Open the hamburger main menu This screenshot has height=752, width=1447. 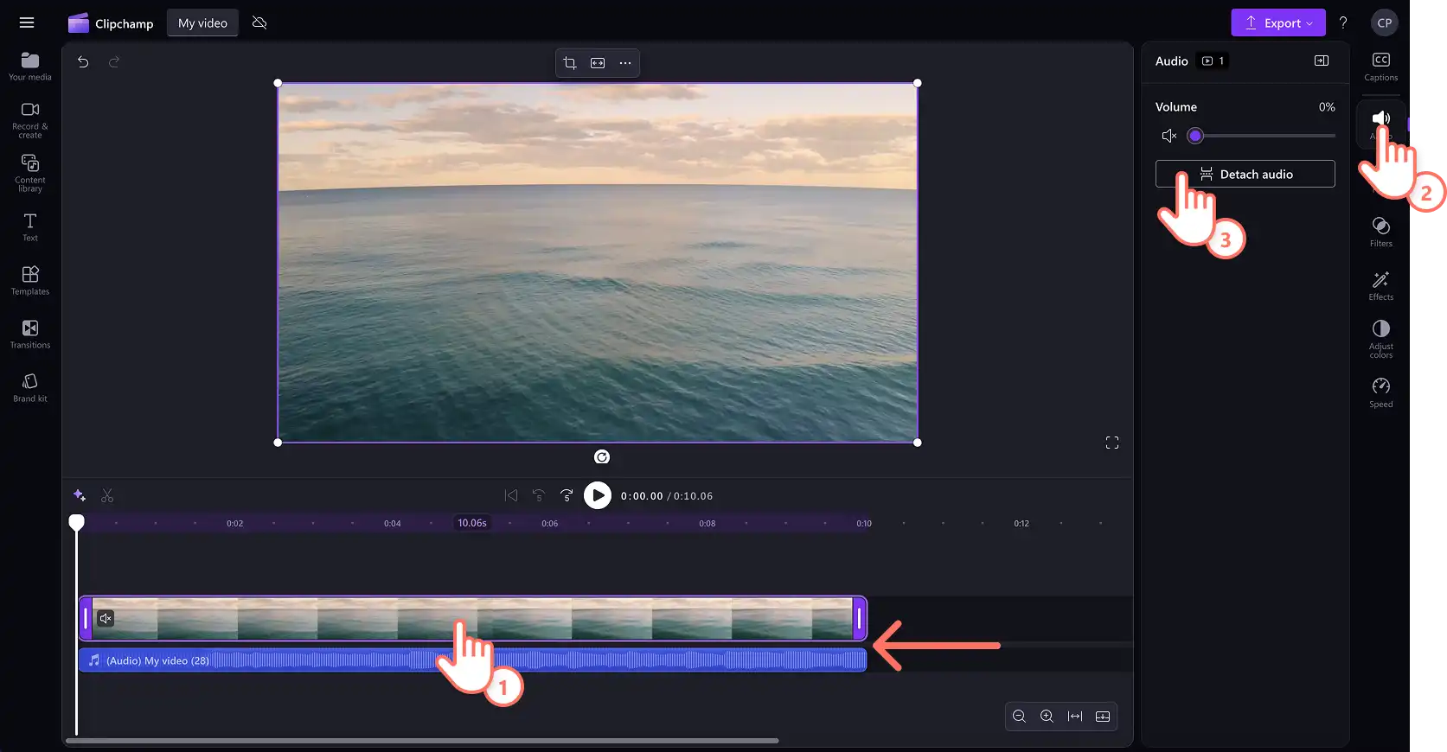click(x=27, y=23)
